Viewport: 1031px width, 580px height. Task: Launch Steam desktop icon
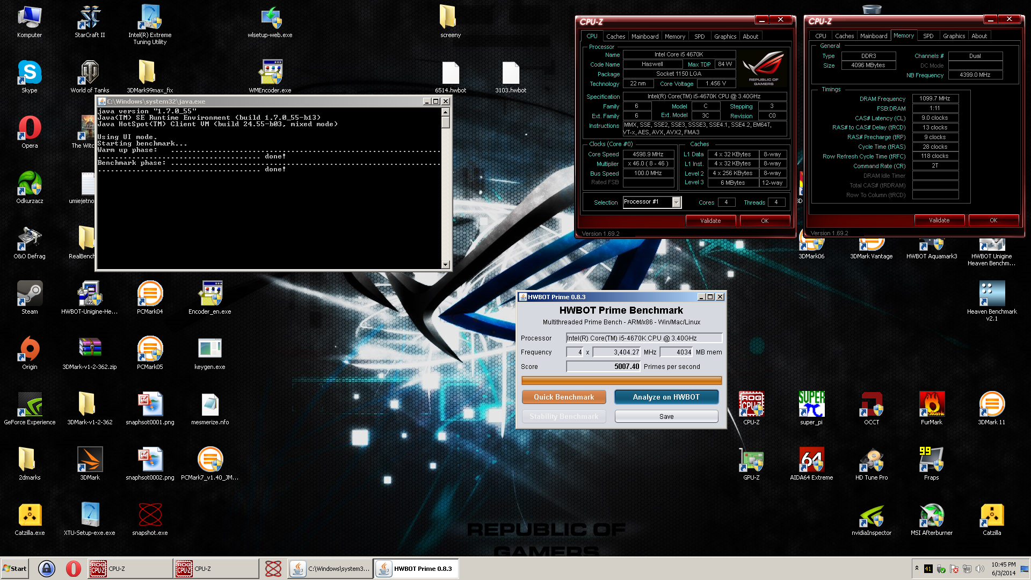(30, 298)
